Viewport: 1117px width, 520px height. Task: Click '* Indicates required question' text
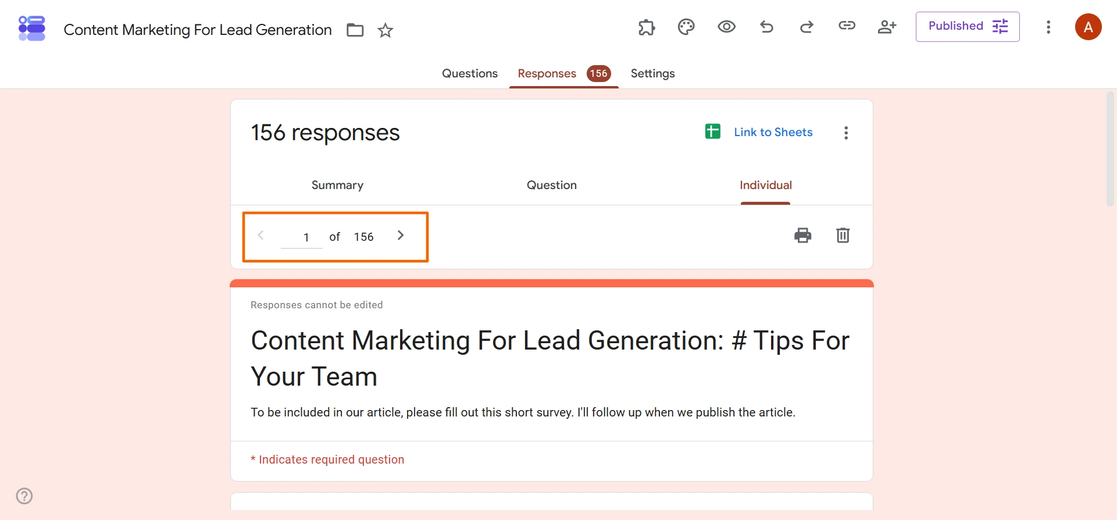point(327,460)
